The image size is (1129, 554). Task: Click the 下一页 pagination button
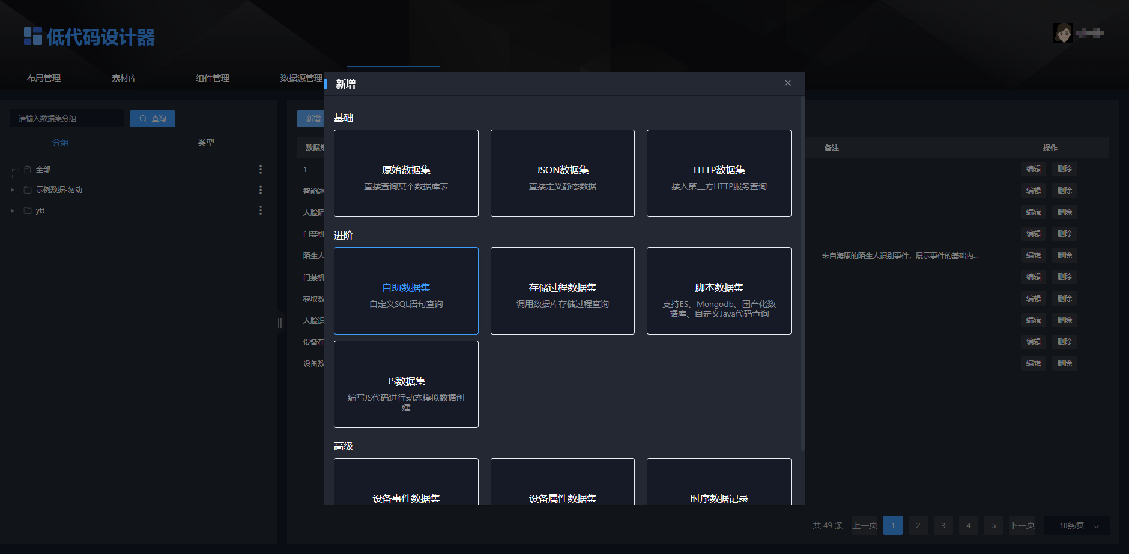coord(1022,526)
